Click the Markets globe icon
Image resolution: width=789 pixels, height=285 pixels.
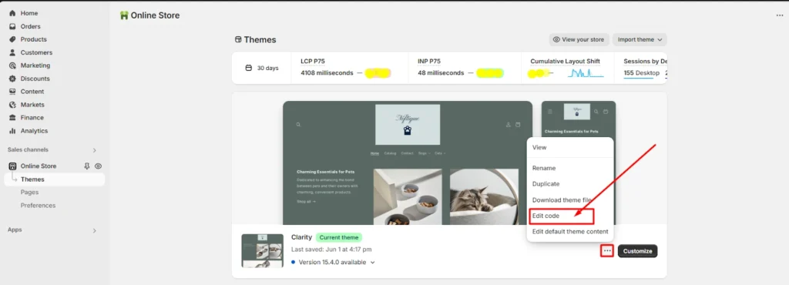click(x=12, y=105)
